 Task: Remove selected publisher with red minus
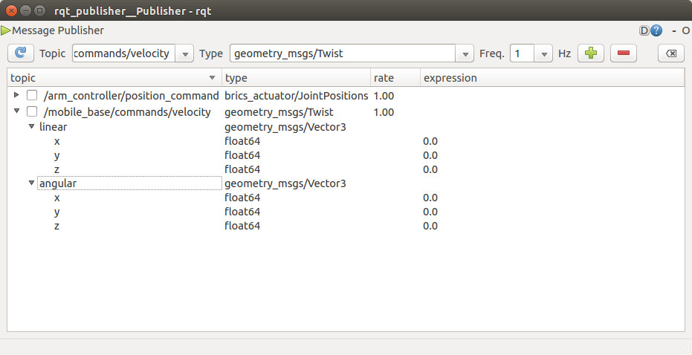[624, 53]
